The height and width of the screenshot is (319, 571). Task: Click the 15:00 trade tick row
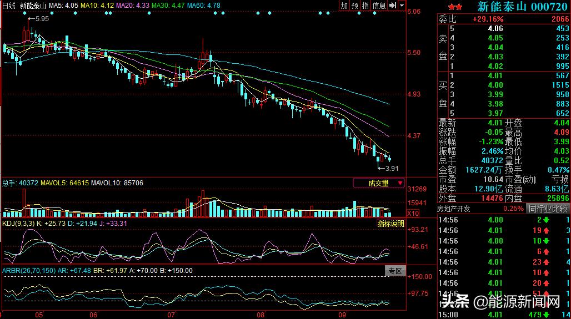coord(504,315)
